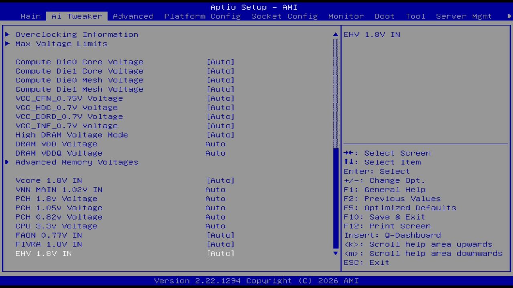The width and height of the screenshot is (513, 288).
Task: Open the Max Voltage Limits submenu arrow
Action: click(7, 44)
